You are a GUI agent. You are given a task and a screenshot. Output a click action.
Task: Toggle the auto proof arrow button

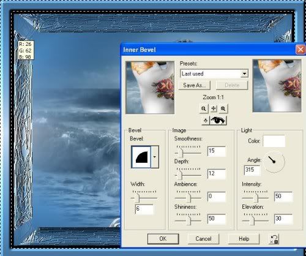[x=206, y=121]
